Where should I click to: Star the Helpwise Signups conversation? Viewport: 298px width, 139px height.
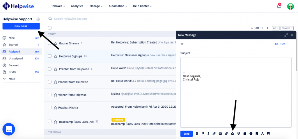[56, 56]
